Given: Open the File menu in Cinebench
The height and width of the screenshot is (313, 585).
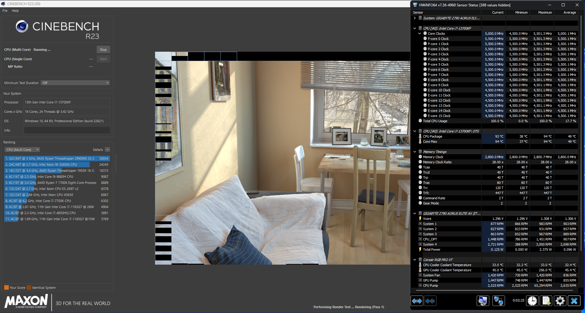Looking at the screenshot, I should click(x=5, y=11).
